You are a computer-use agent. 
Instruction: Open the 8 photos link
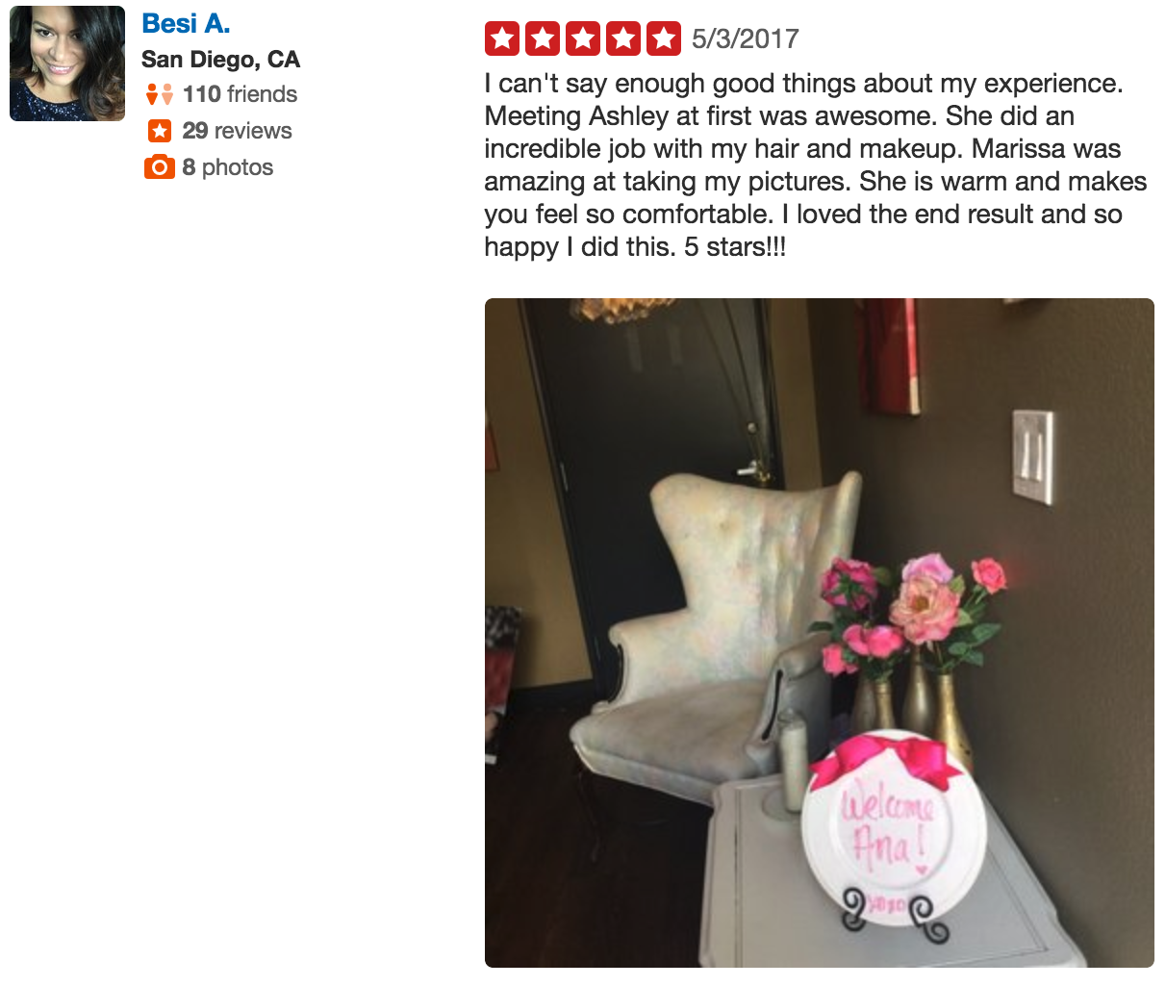tap(228, 167)
